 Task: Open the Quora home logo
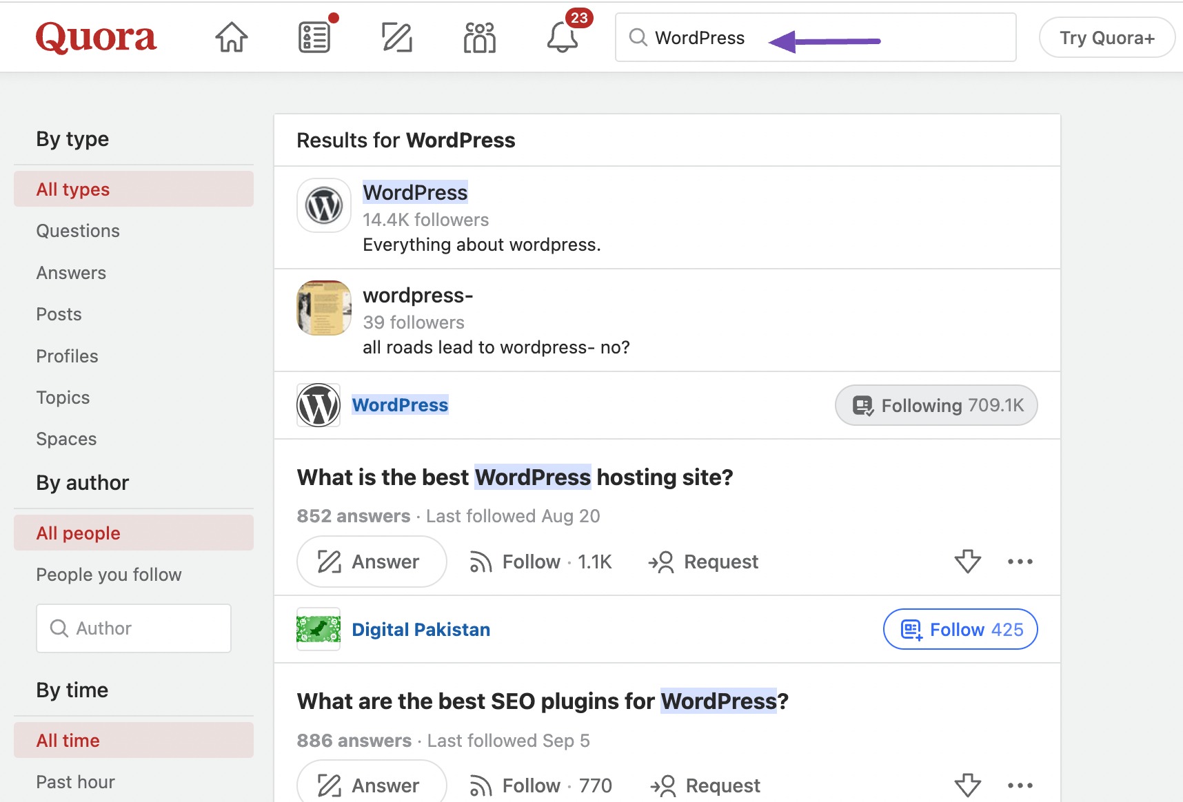click(96, 38)
